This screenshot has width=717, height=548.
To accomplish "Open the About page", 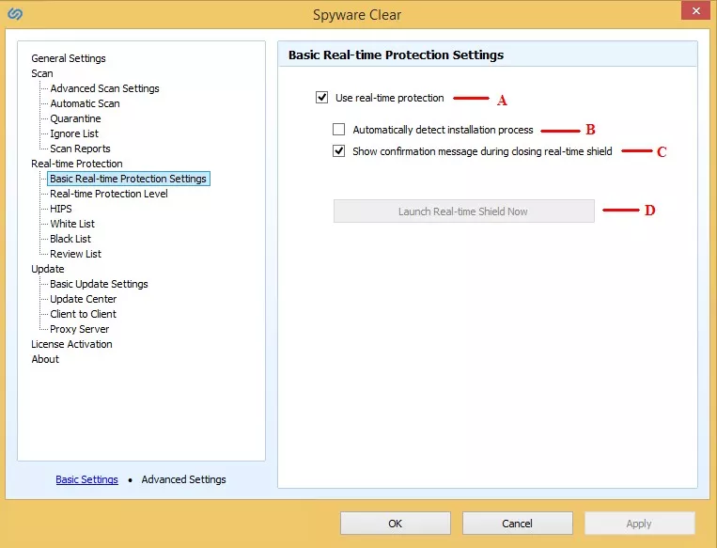I will coord(45,359).
